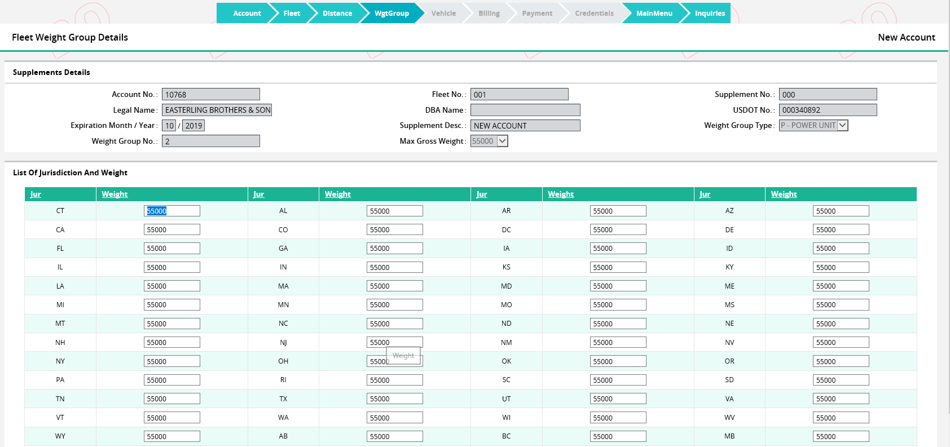Click the second Jur column header

tap(258, 194)
